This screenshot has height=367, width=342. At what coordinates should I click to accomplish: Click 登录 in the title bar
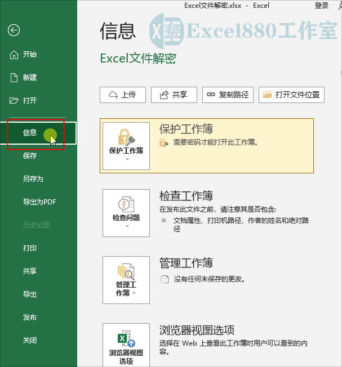click(x=322, y=6)
